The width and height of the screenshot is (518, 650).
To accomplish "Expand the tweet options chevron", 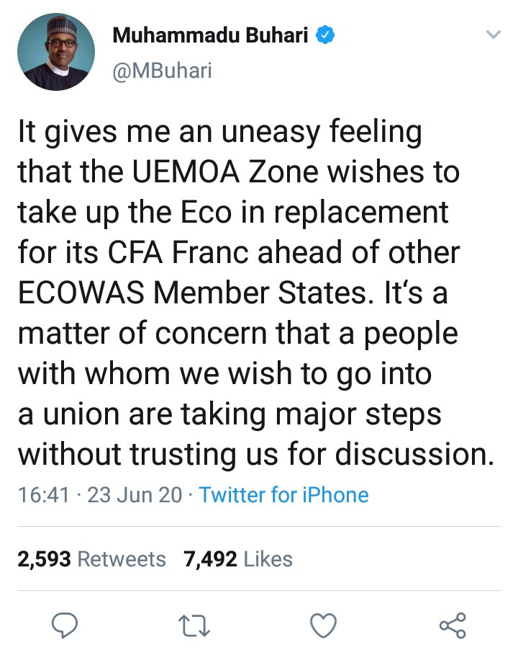I will 493,35.
